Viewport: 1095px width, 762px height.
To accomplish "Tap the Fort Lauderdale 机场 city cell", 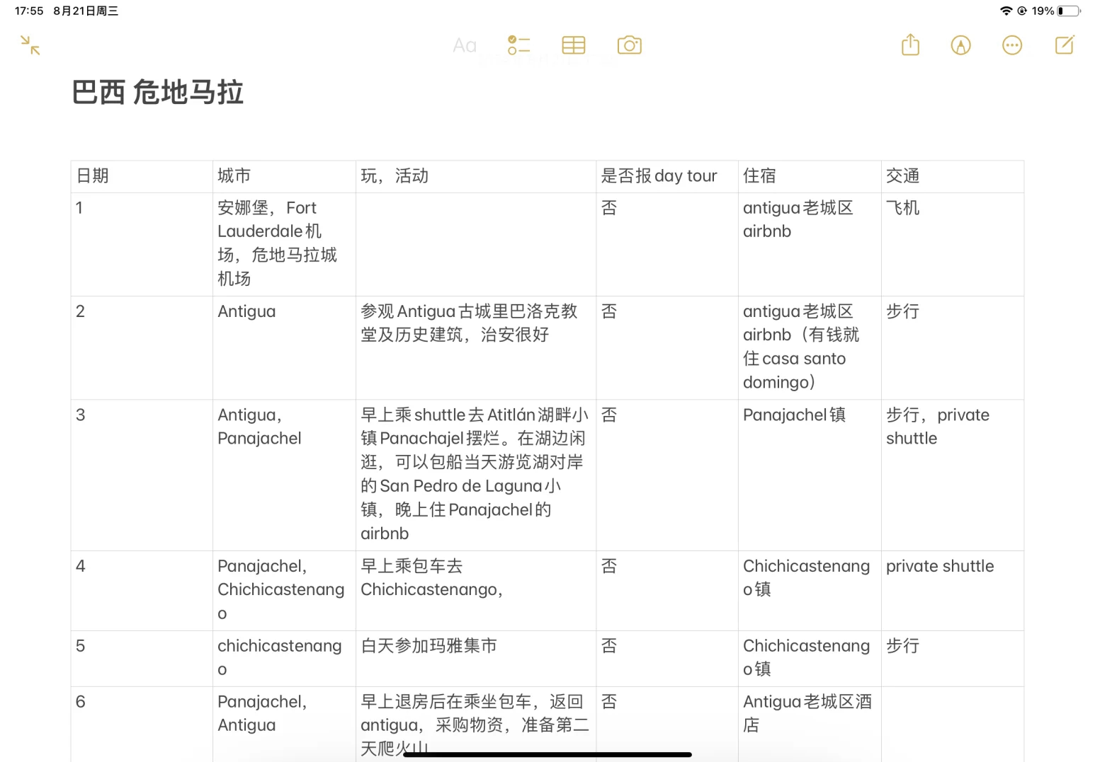I will click(284, 244).
